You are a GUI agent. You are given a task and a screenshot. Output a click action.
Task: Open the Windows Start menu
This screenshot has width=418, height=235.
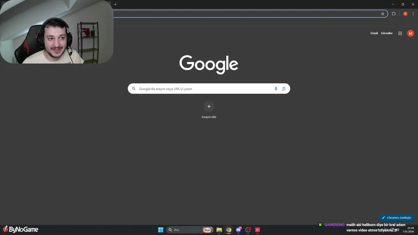coord(161,230)
